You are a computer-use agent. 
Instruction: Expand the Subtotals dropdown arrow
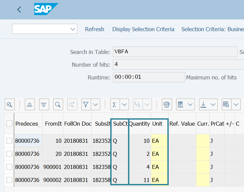(x=147, y=104)
